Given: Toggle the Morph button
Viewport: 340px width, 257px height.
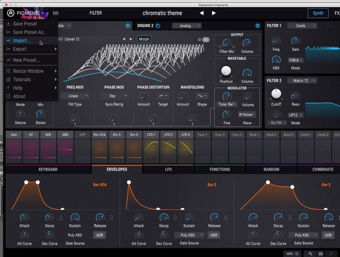Looking at the screenshot, I should (x=144, y=39).
